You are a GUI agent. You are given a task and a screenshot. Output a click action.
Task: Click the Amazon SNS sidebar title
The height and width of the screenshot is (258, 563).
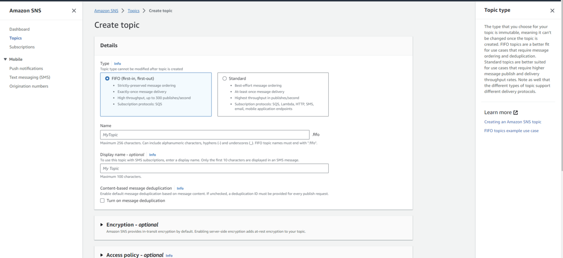click(x=25, y=11)
